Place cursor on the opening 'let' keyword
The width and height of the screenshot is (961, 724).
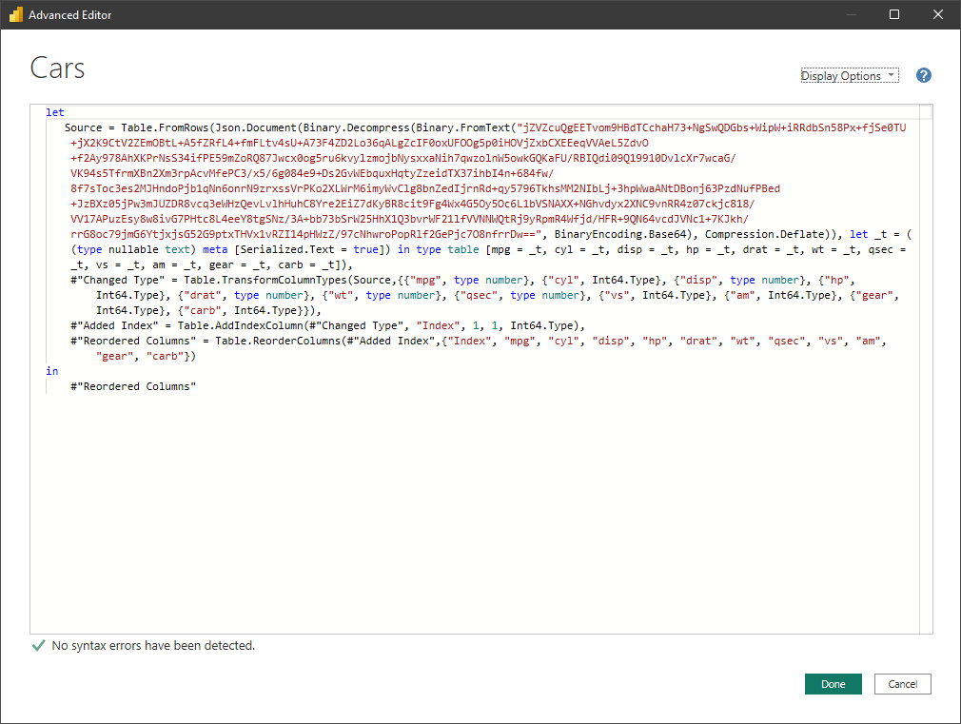click(x=55, y=112)
